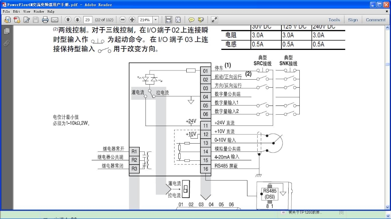
Task: Open the Comment pane
Action: 376,20
